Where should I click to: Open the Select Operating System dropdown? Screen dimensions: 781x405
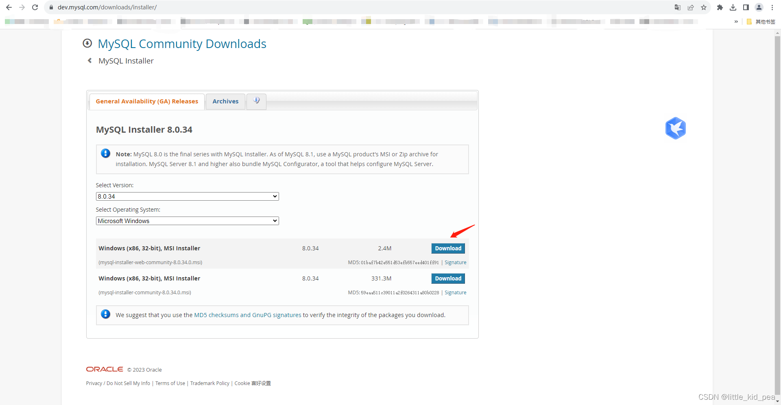click(x=187, y=221)
